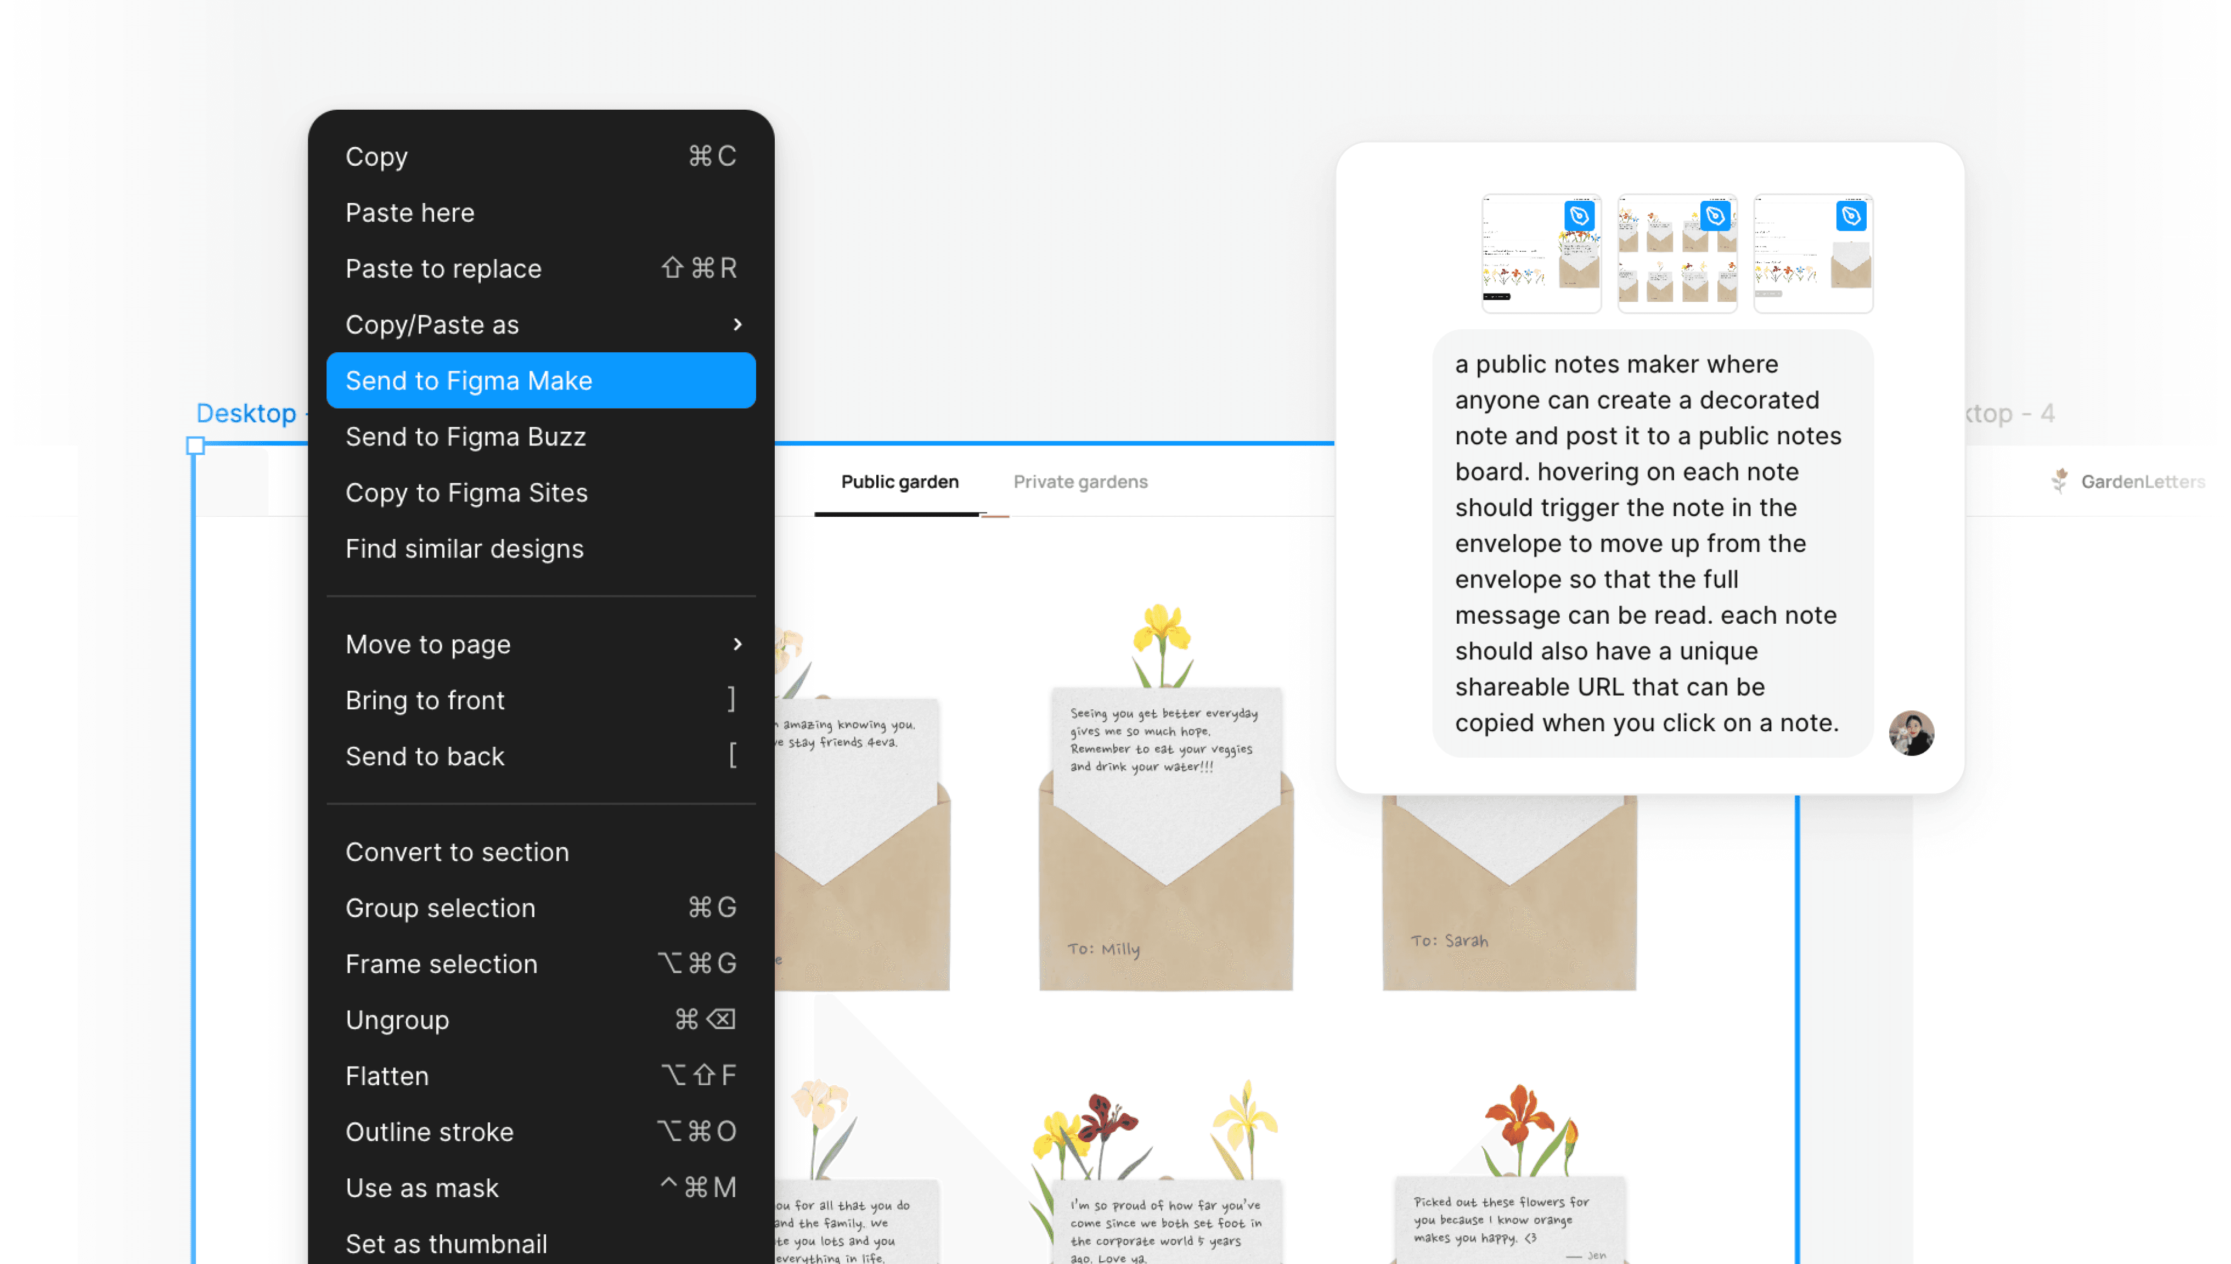Click Find similar designs
The height and width of the screenshot is (1264, 2231).
click(x=464, y=549)
